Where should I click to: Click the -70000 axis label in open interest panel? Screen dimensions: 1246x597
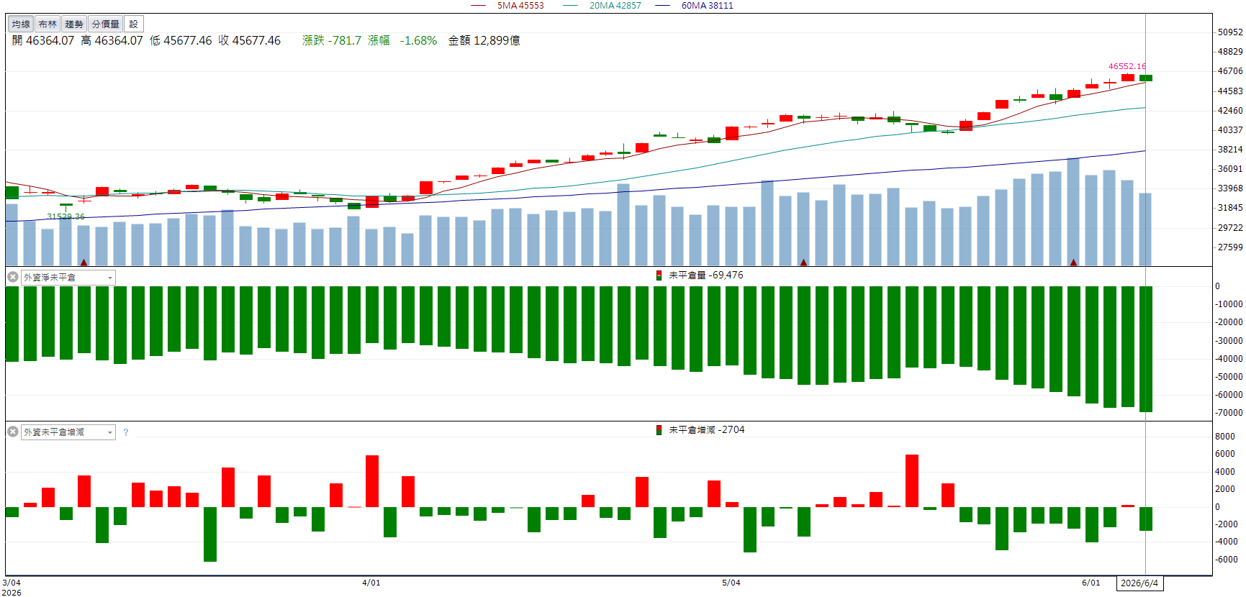pyautogui.click(x=1229, y=413)
